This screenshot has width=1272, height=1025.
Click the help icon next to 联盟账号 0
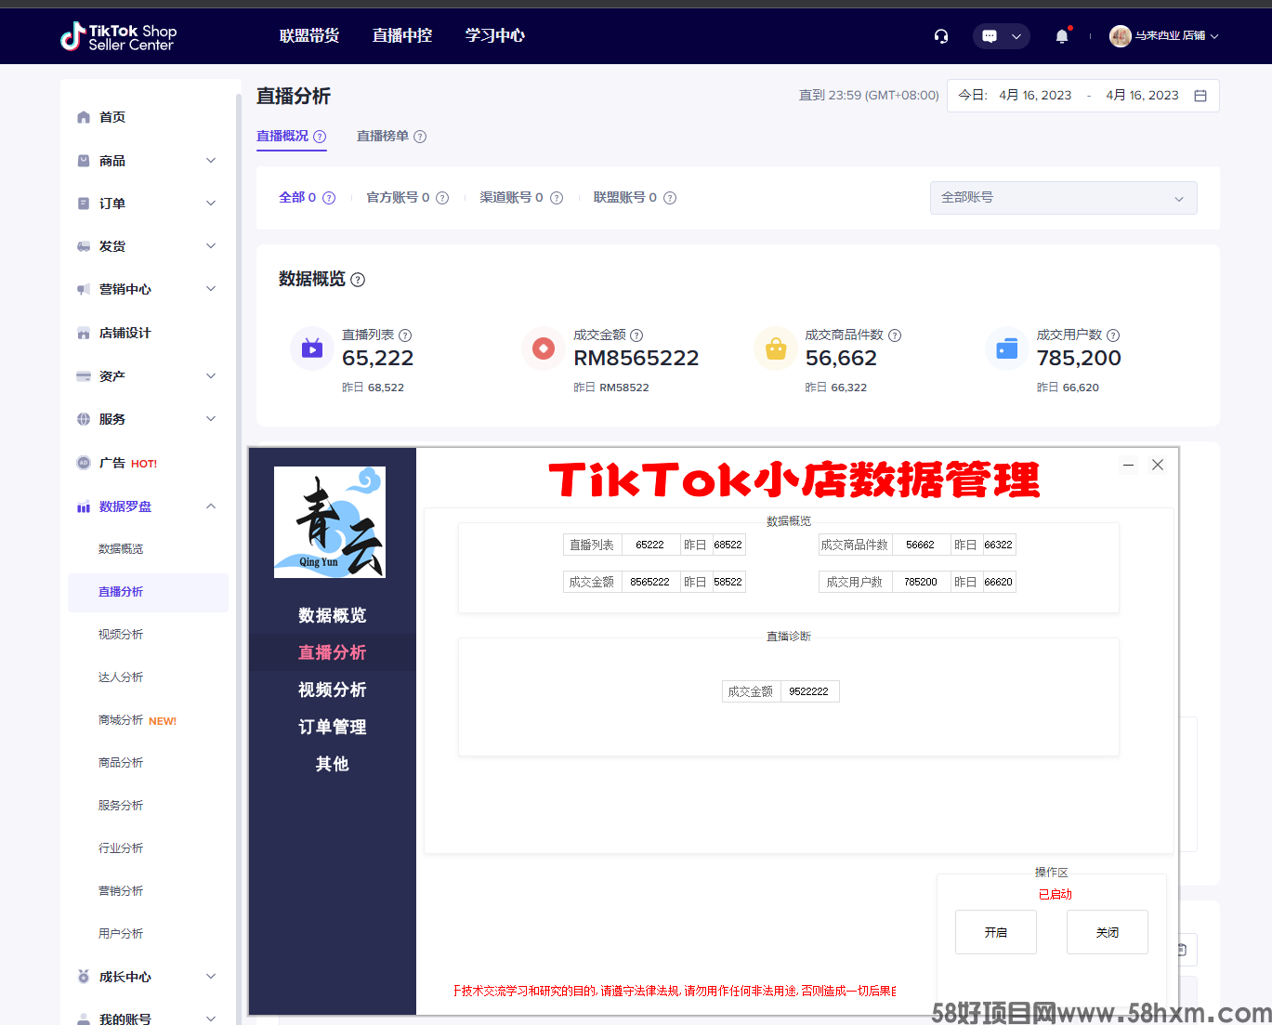[670, 198]
